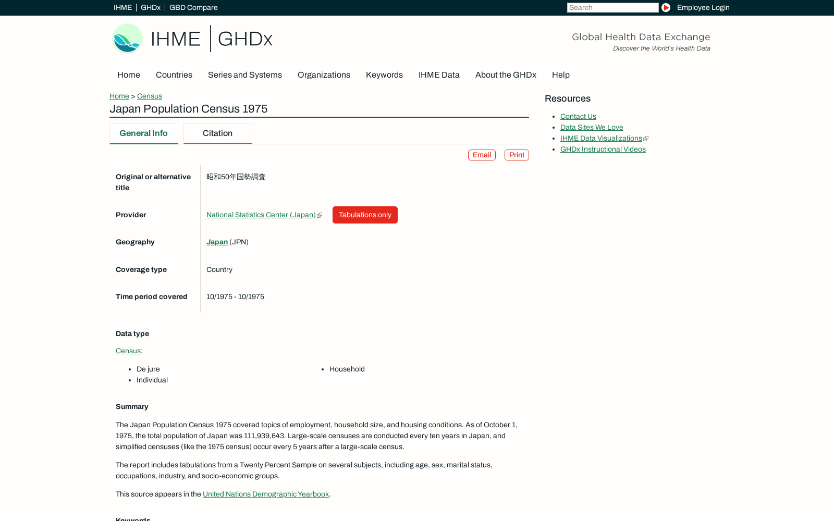Open IHME Data Visualizations link
The height and width of the screenshot is (521, 834).
[601, 138]
